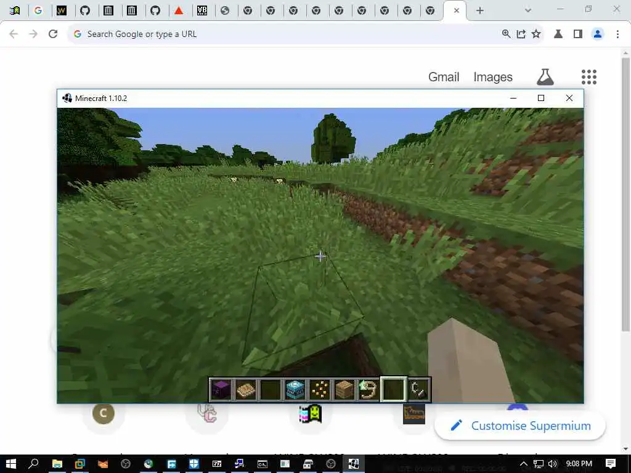The image size is (631, 473).
Task: Switch to the Google tab
Action: click(38, 10)
